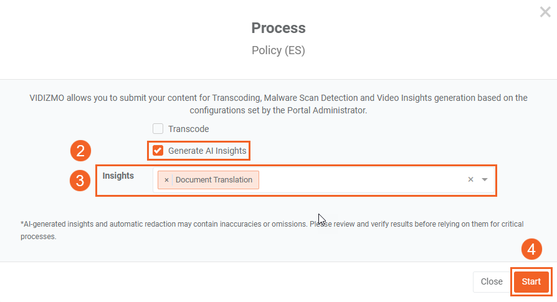The image size is (557, 302).
Task: Select the Document Translation chip
Action: [214, 180]
